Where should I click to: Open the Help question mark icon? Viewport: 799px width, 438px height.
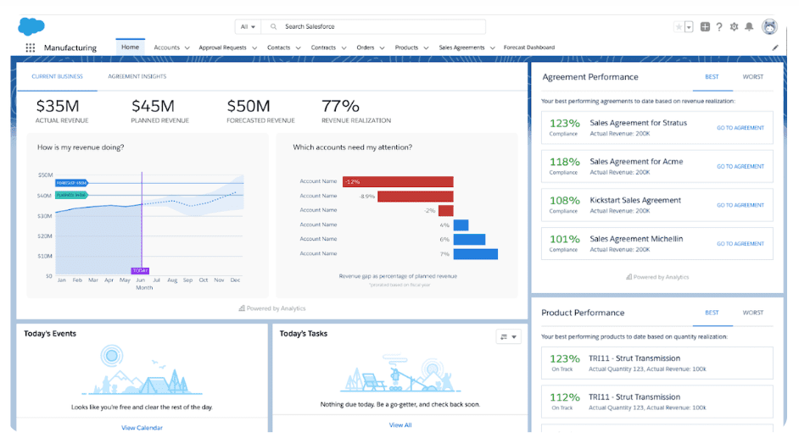tap(719, 27)
